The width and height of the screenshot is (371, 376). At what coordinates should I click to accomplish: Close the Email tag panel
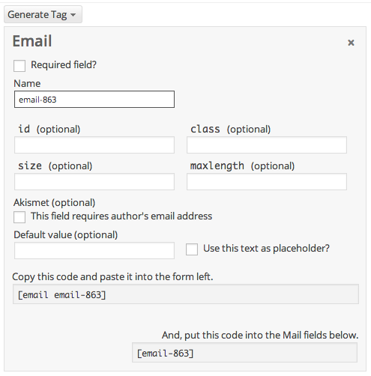(x=351, y=43)
